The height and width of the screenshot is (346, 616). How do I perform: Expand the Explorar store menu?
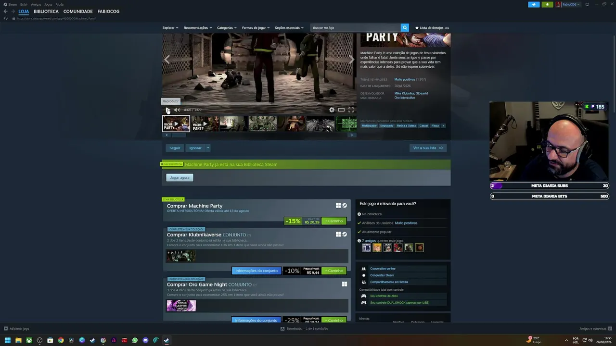(170, 27)
